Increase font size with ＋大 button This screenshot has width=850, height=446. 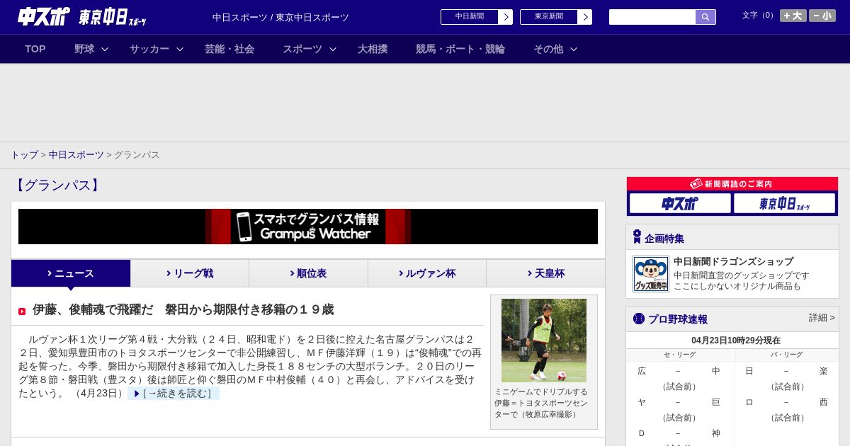[793, 16]
